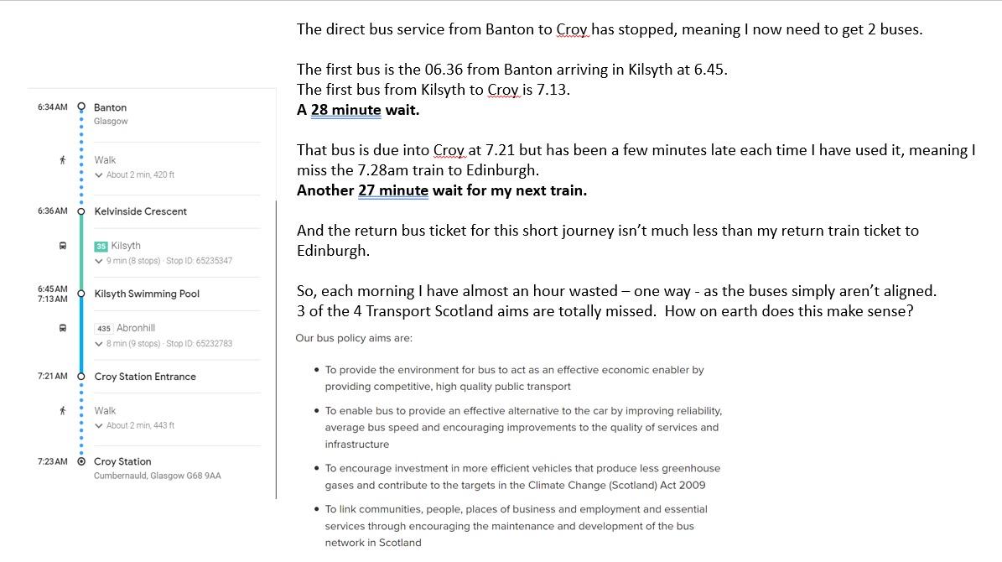Click the 7:13 AM departure time
This screenshot has height=562, width=1002.
tap(52, 299)
